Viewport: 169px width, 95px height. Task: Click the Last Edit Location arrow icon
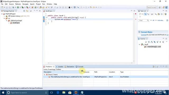tap(91, 7)
